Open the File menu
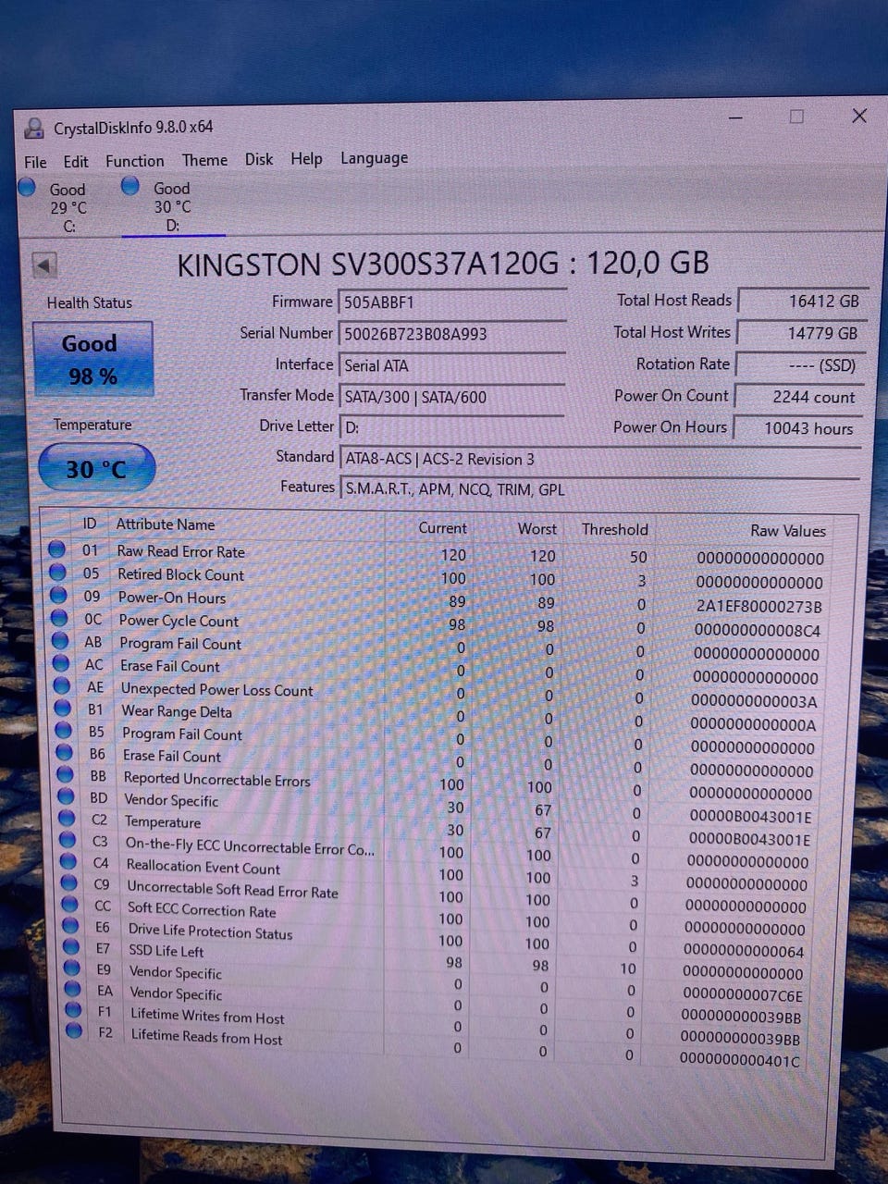Image resolution: width=888 pixels, height=1184 pixels. 35,162
